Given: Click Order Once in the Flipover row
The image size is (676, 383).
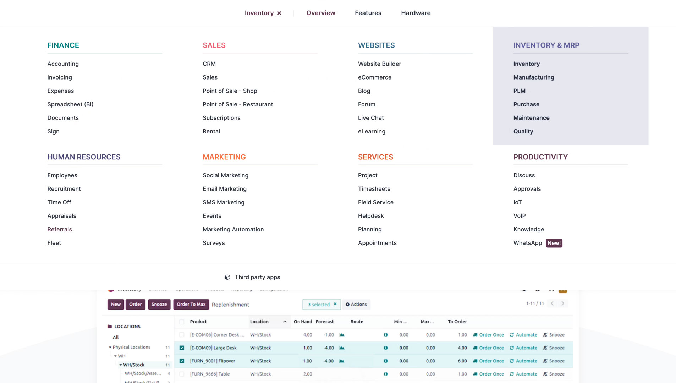Looking at the screenshot, I should pos(488,361).
